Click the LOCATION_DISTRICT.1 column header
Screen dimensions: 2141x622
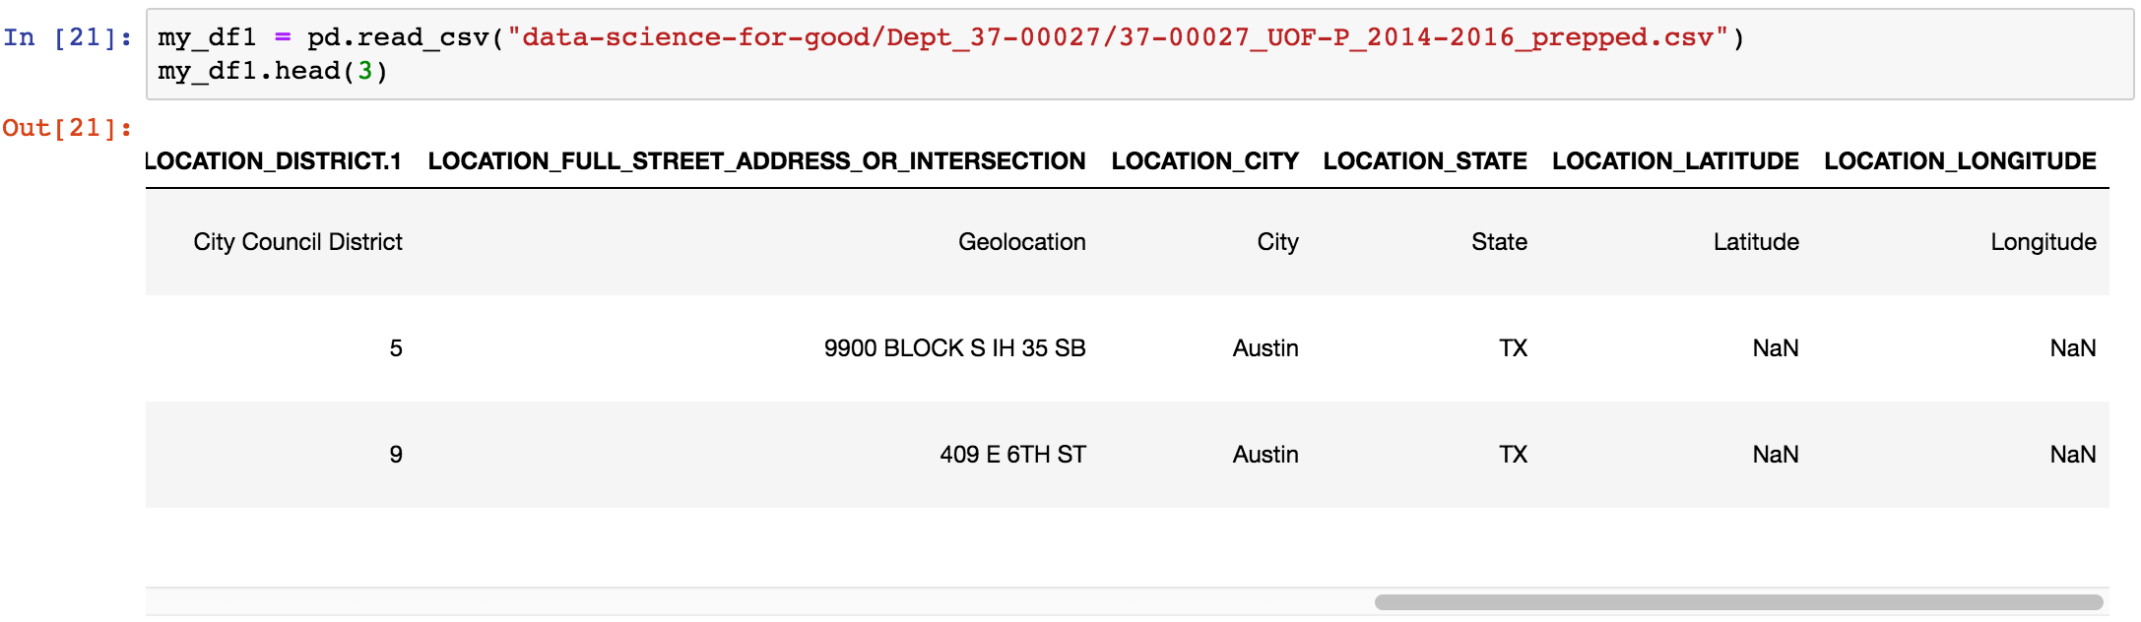[274, 161]
